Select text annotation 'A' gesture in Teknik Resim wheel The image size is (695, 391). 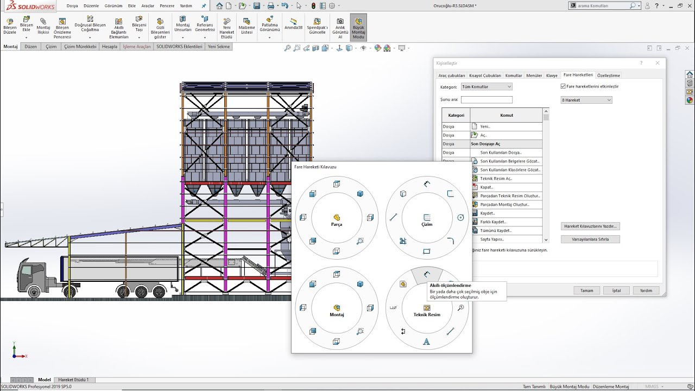pos(426,342)
